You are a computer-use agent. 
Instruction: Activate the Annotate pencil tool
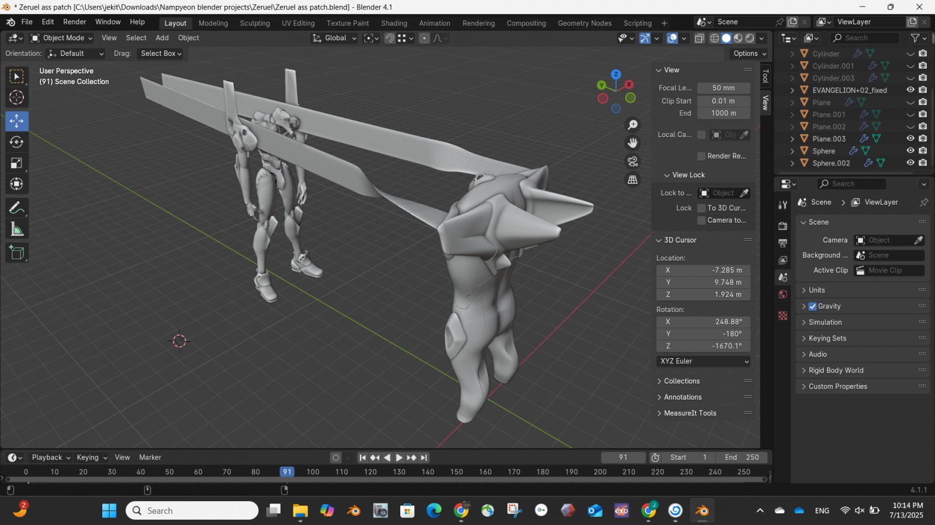(16, 208)
